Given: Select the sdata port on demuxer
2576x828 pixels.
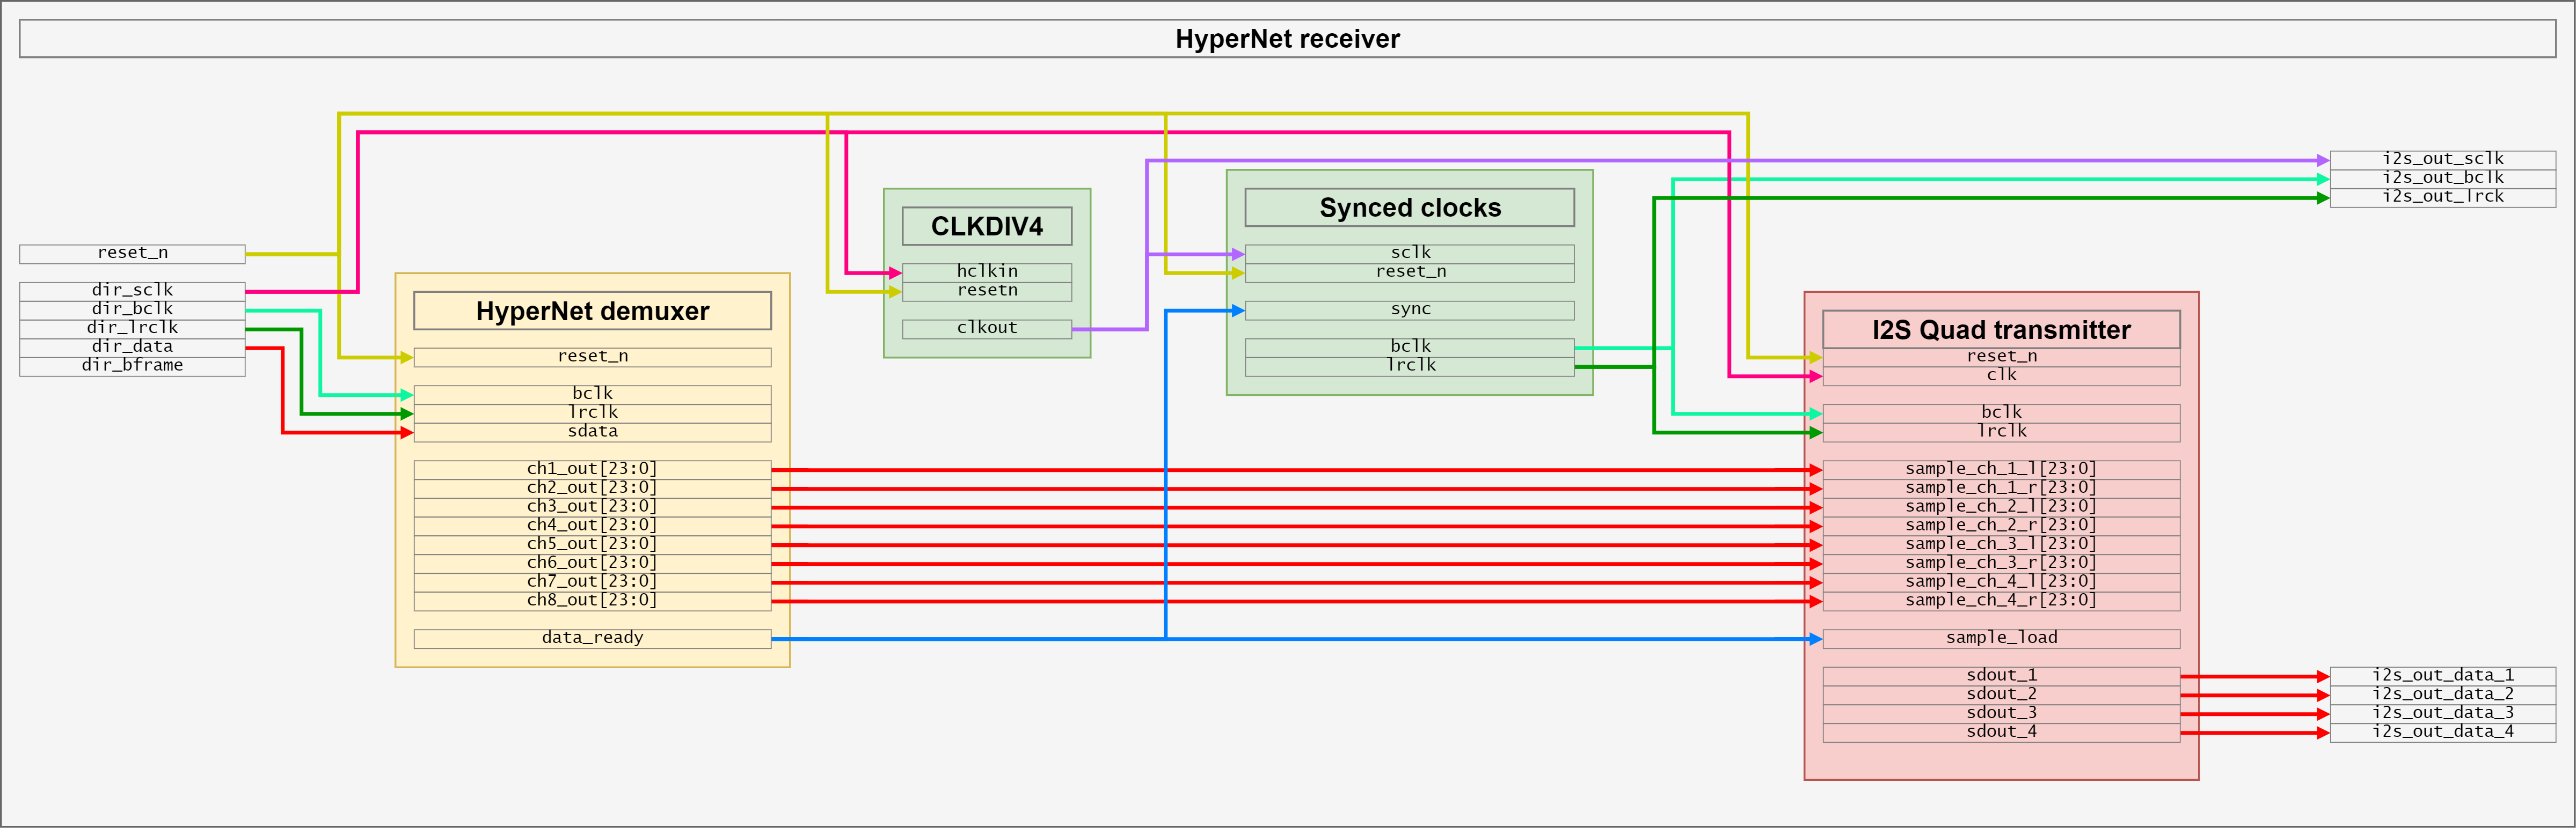Looking at the screenshot, I should tap(592, 432).
